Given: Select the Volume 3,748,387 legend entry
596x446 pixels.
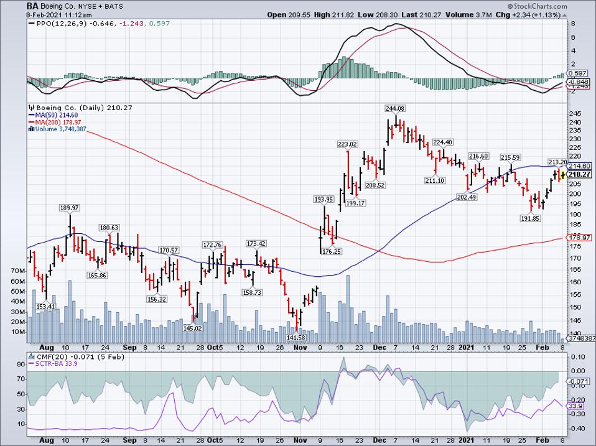Looking at the screenshot, I should pyautogui.click(x=61, y=129).
